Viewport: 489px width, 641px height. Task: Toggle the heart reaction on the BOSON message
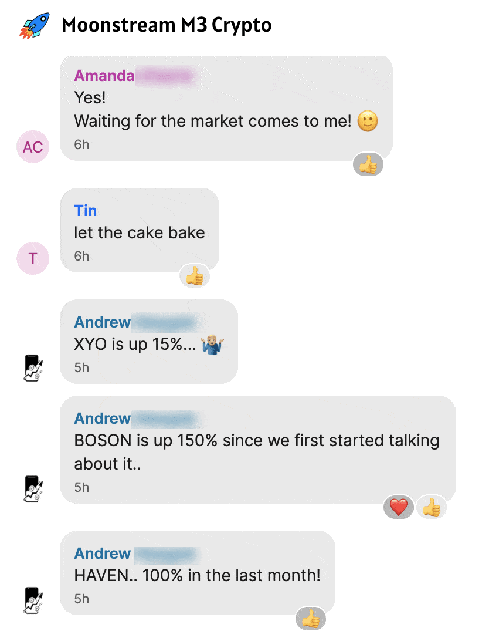pos(399,507)
